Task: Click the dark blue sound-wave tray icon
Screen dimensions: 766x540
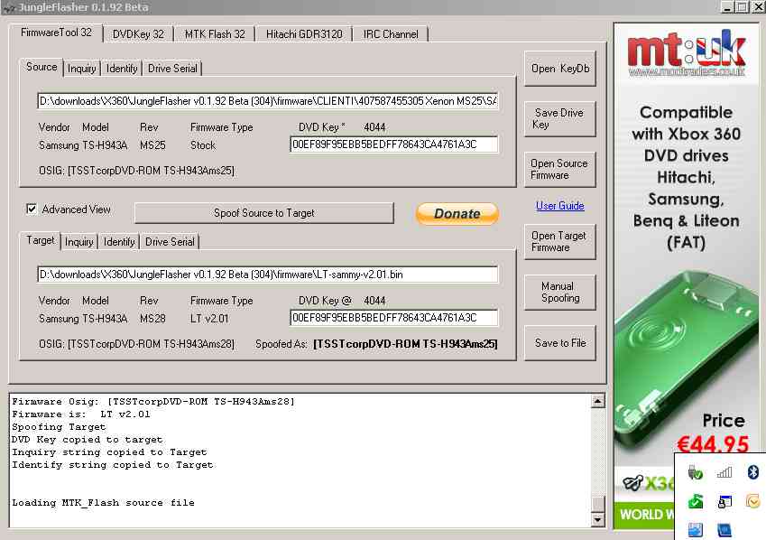Action: [x=724, y=530]
